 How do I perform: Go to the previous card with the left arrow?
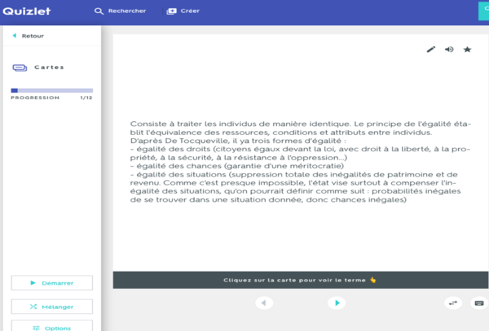click(x=263, y=303)
